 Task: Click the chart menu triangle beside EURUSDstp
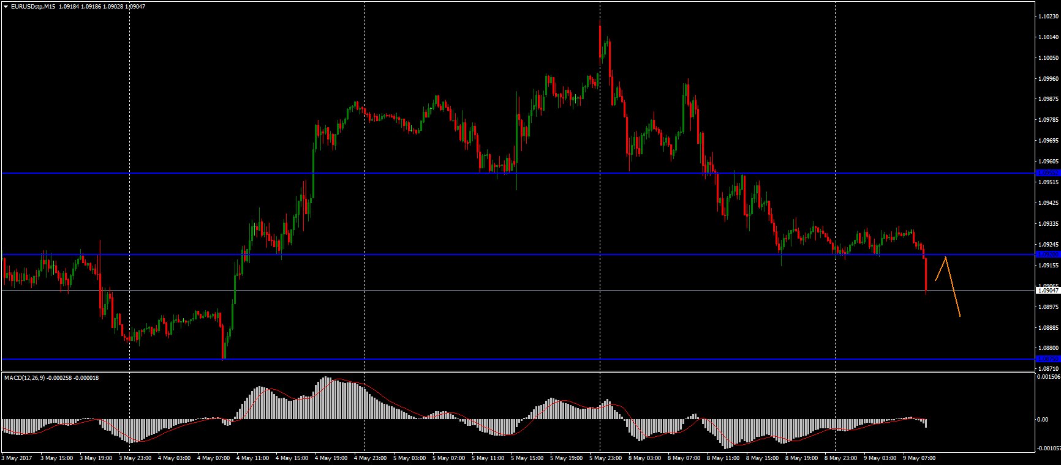(6, 6)
